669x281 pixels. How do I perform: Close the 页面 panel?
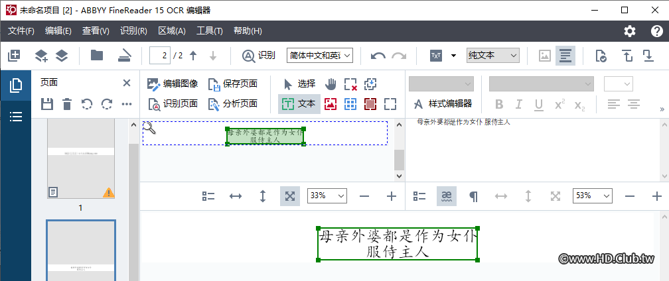tap(127, 83)
